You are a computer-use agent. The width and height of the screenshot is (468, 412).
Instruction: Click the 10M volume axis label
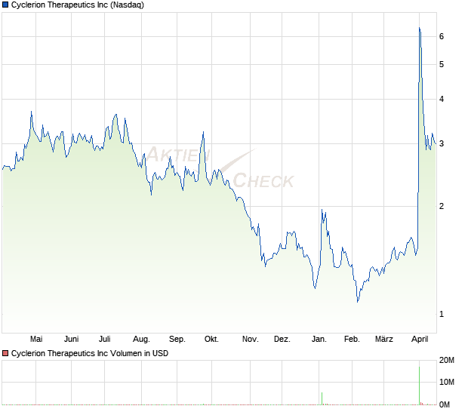[447, 382]
